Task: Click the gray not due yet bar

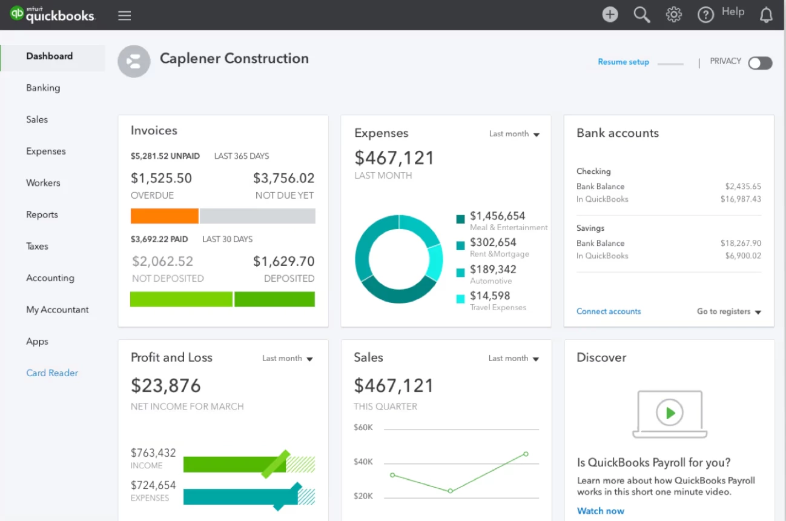Action: pyautogui.click(x=257, y=216)
